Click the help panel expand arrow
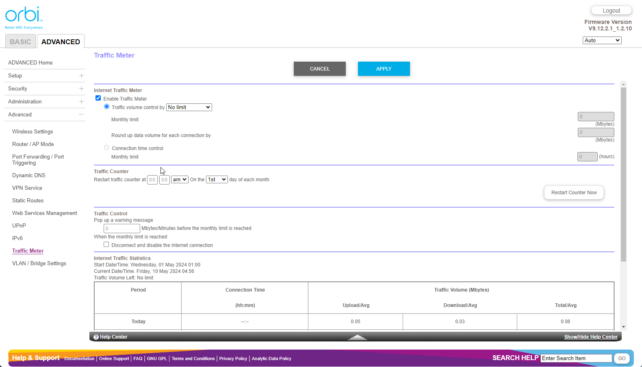The height and width of the screenshot is (367, 642). pos(357,337)
